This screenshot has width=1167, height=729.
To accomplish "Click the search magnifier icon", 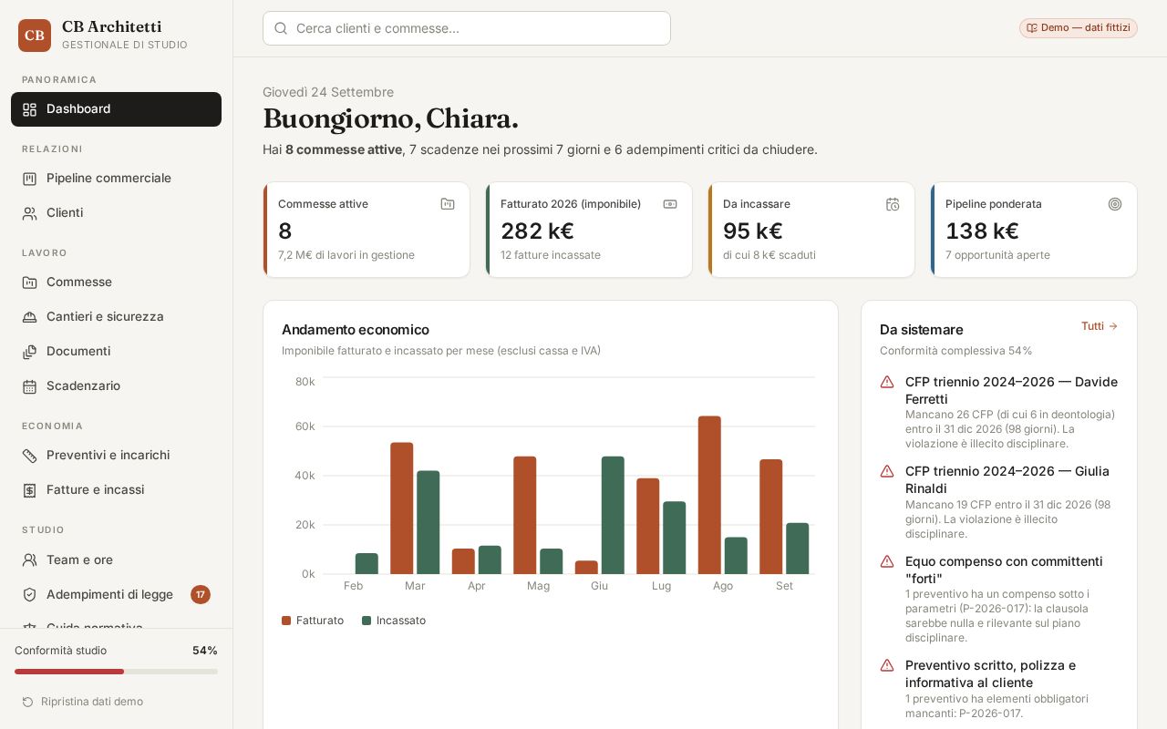I will 281,28.
